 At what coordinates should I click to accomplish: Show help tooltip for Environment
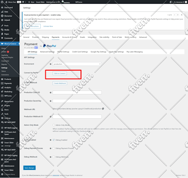click(x=50, y=64)
